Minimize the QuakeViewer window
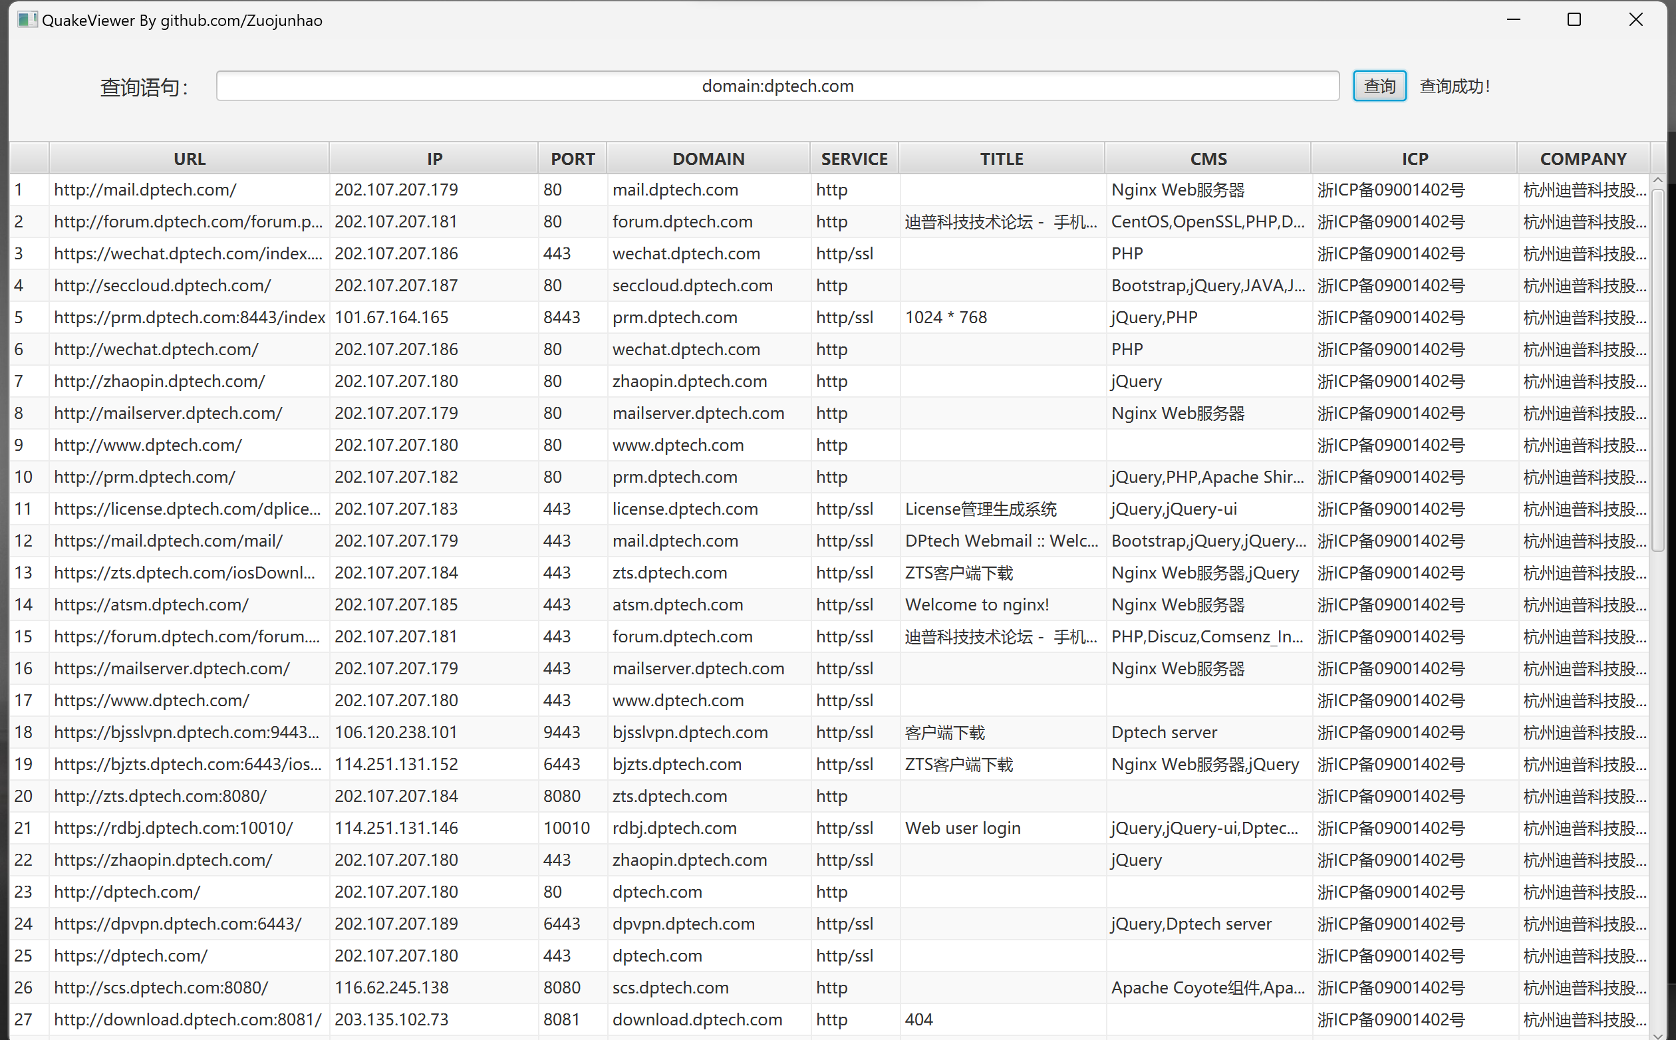 [x=1513, y=19]
